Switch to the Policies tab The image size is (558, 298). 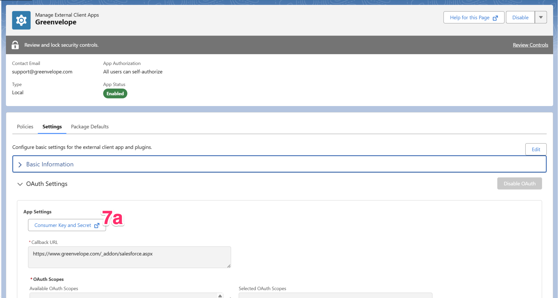(25, 126)
